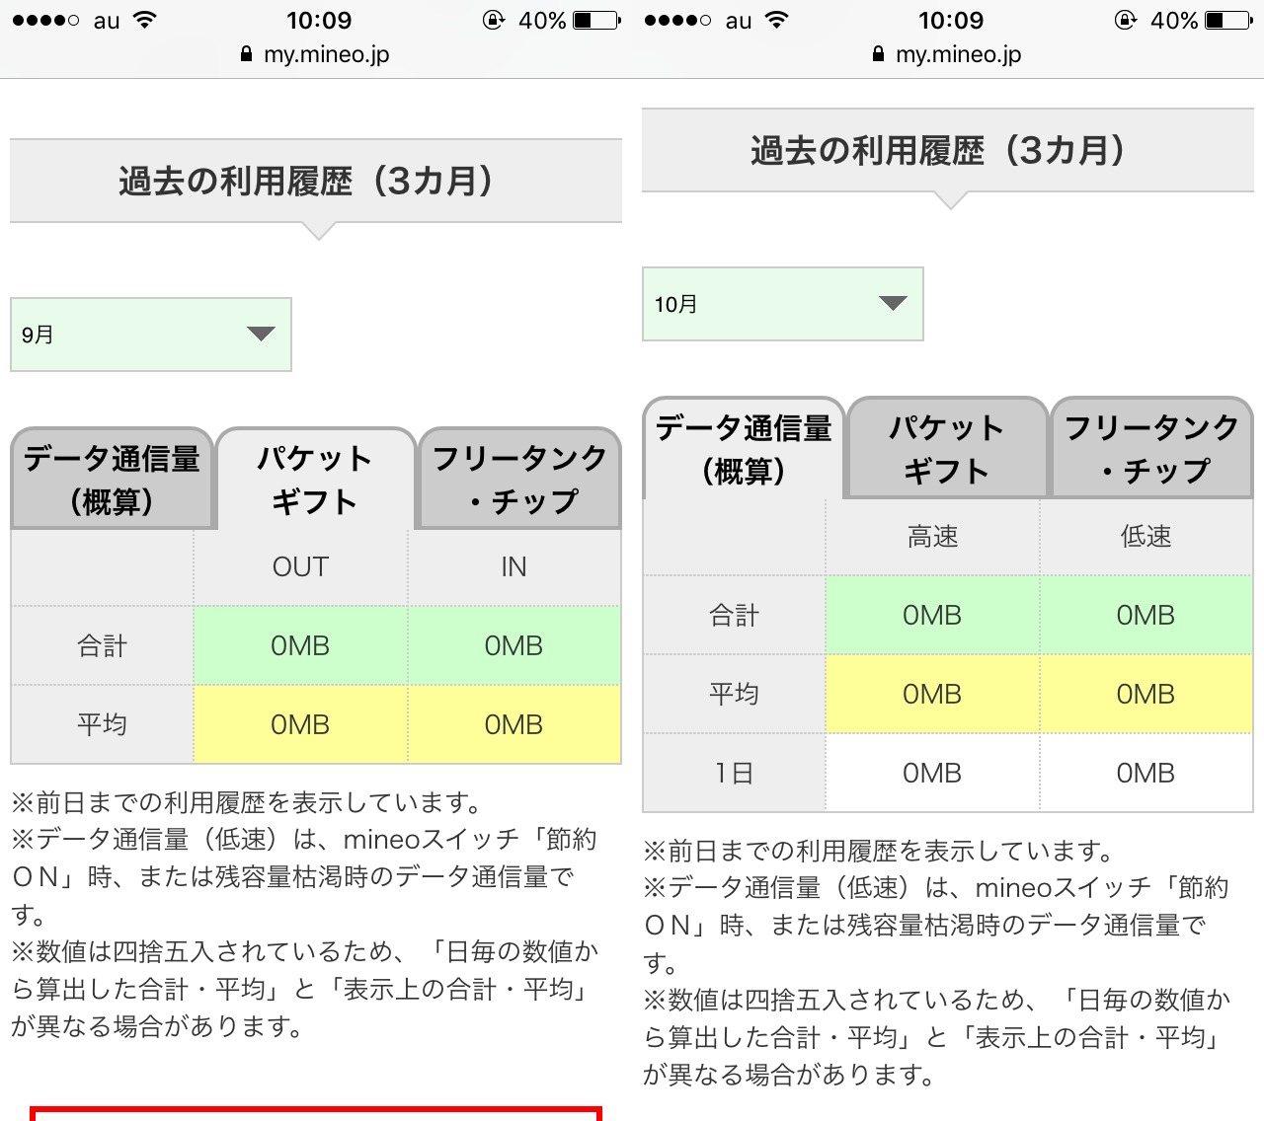The image size is (1264, 1121).
Task: Tap the 40% battery text on the 9月 screen
Action: click(542, 20)
